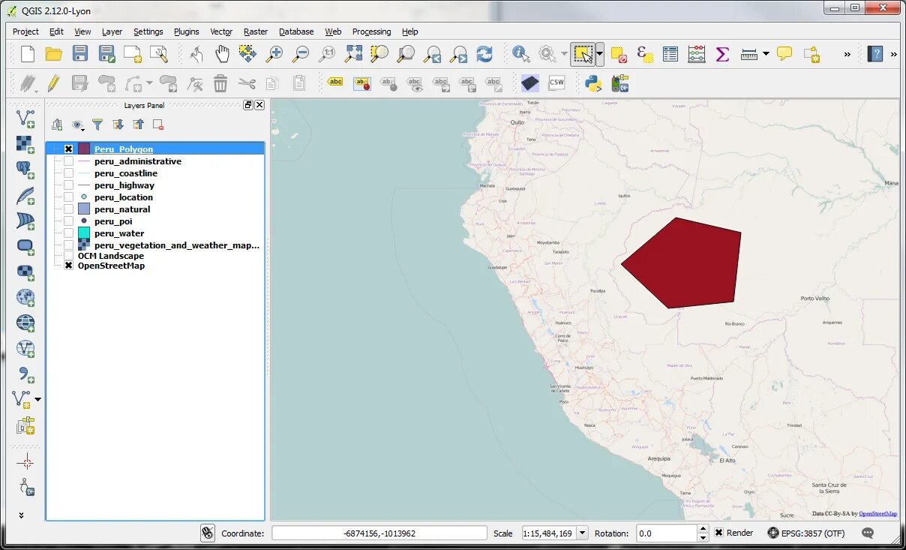Uncheck the Peru_Polygon layer visibility

68,149
